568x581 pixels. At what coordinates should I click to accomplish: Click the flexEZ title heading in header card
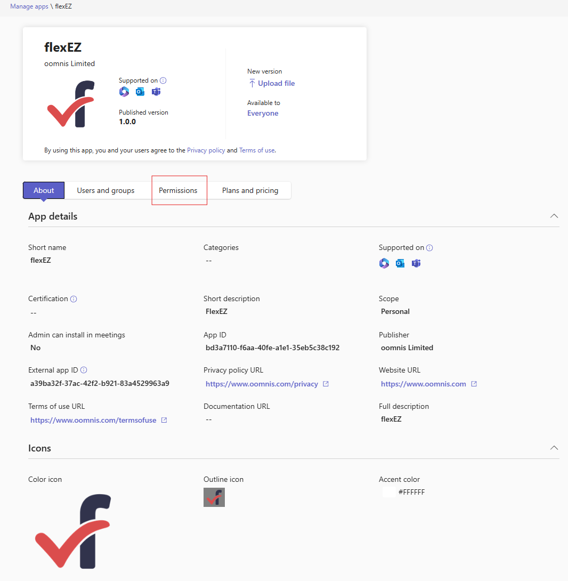[63, 47]
